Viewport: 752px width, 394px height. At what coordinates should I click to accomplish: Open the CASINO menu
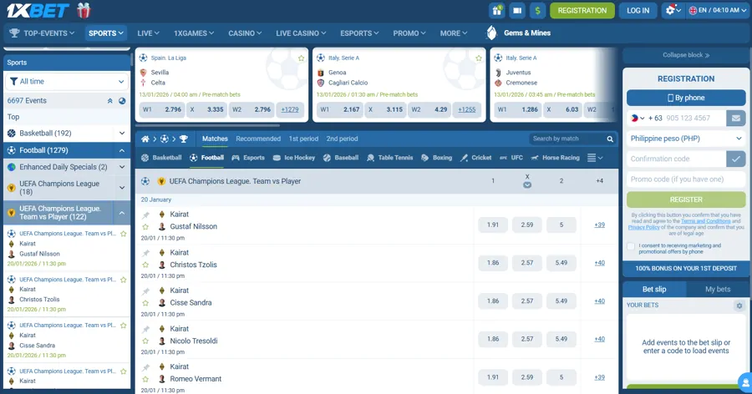pos(245,33)
